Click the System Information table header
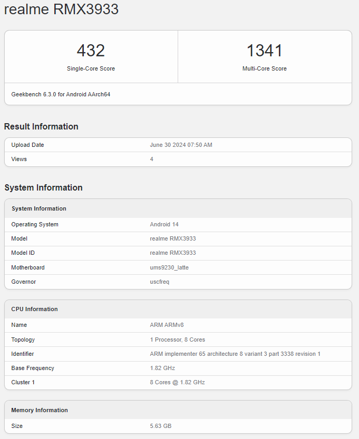359x439 pixels. coord(39,208)
